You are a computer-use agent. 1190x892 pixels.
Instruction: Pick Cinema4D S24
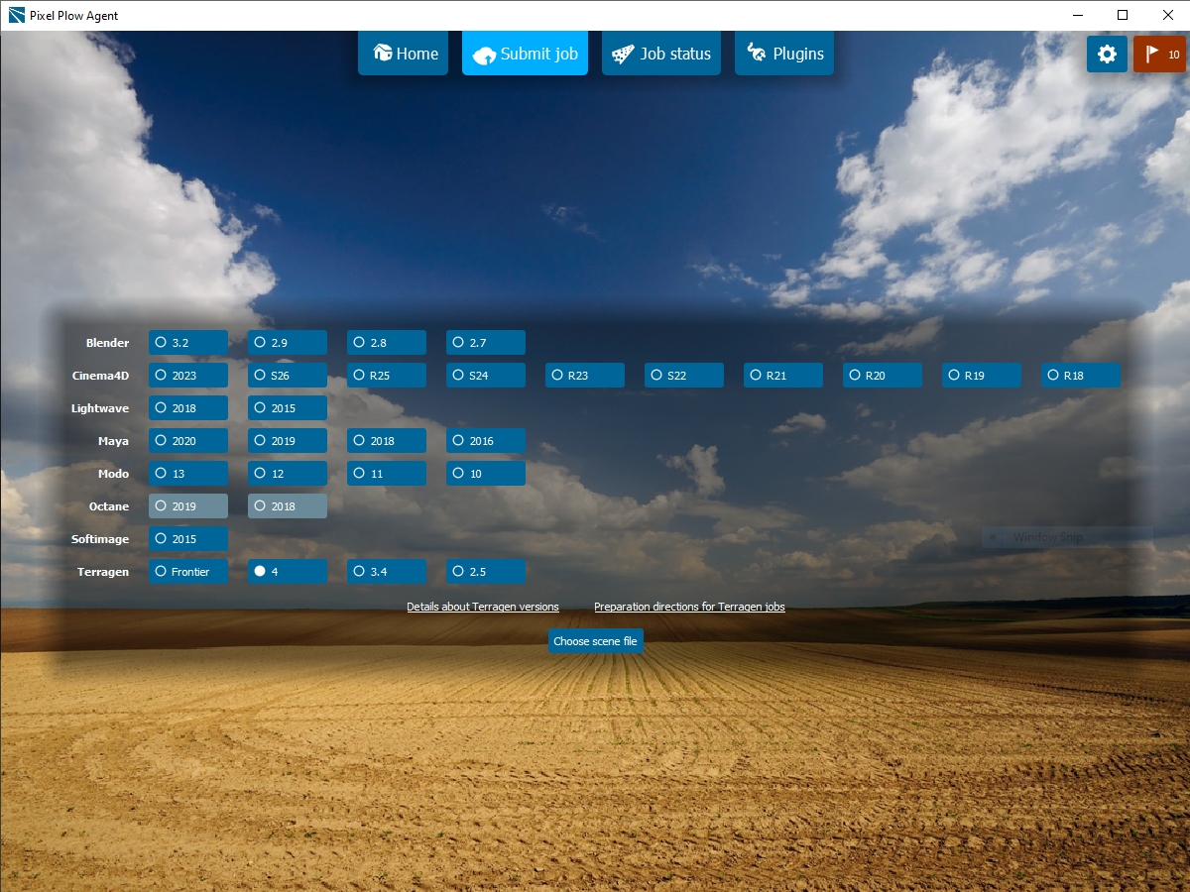point(486,376)
